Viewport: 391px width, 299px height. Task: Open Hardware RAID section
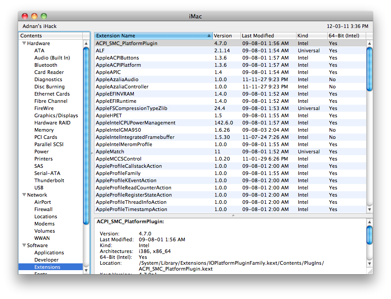[x=52, y=123]
